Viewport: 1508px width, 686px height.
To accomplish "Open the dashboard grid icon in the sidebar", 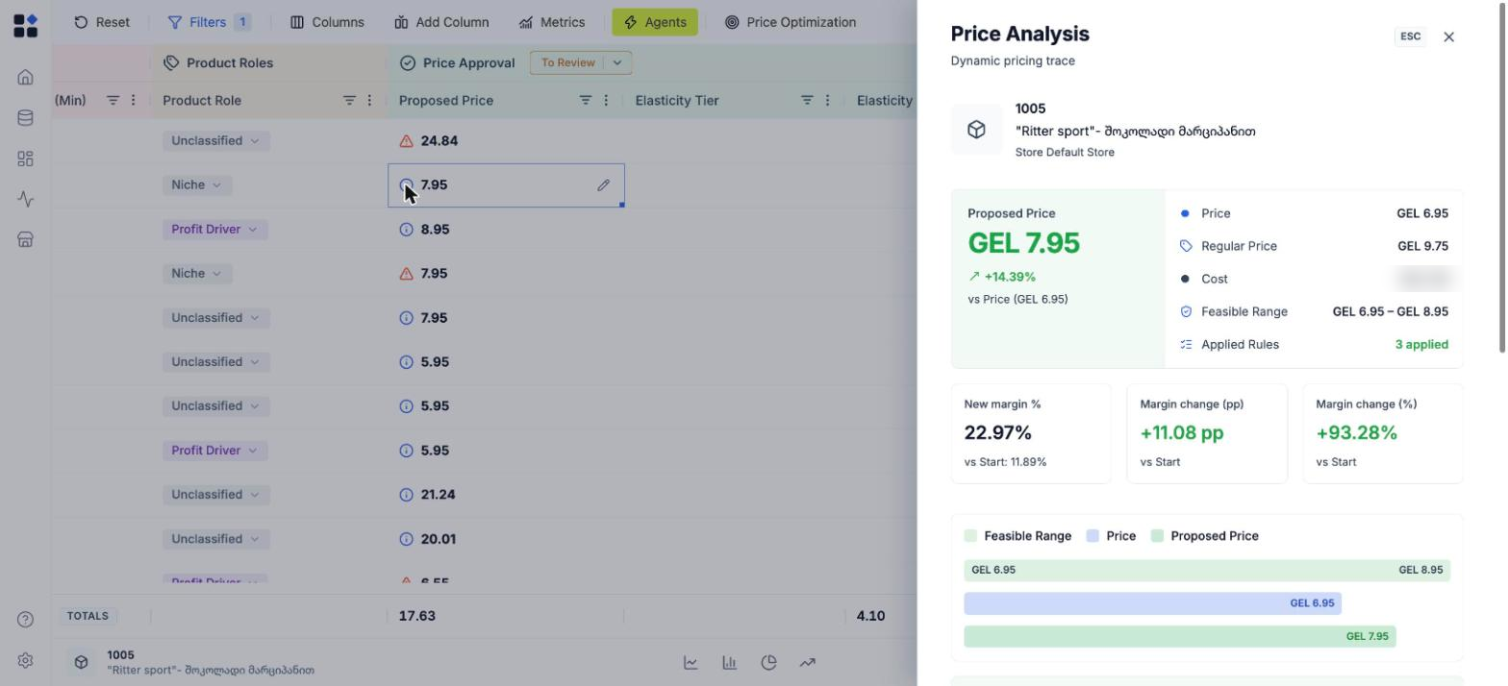I will [26, 159].
